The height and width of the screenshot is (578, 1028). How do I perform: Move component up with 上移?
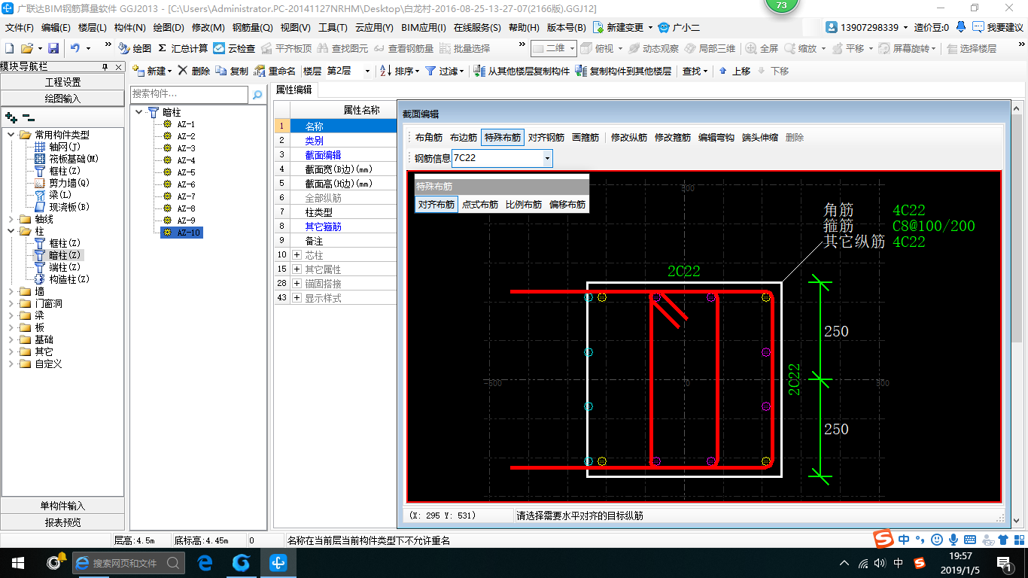734,71
